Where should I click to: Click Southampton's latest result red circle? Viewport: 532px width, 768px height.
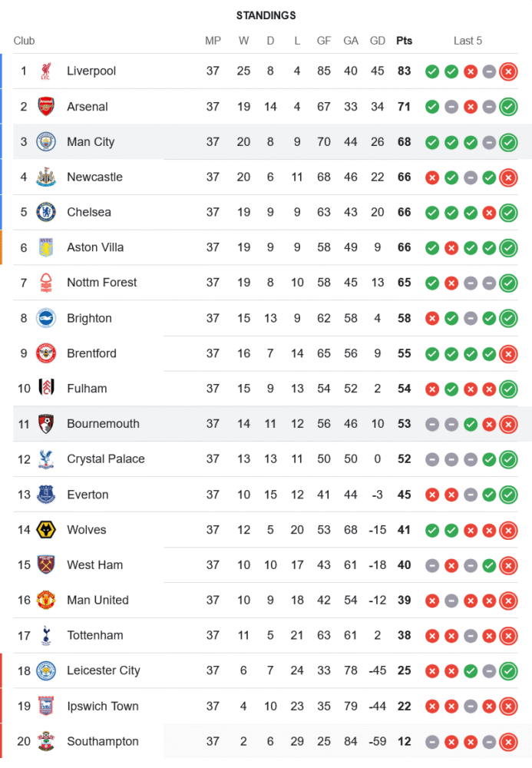point(507,742)
